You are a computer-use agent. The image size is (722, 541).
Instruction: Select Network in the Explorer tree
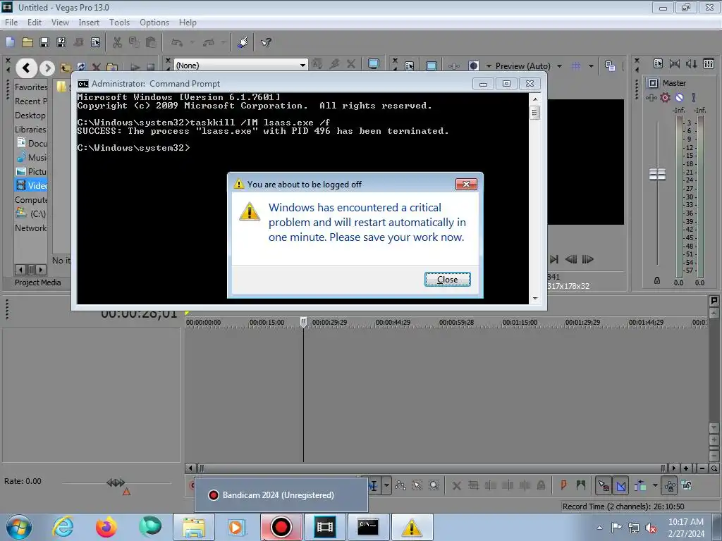tap(30, 228)
